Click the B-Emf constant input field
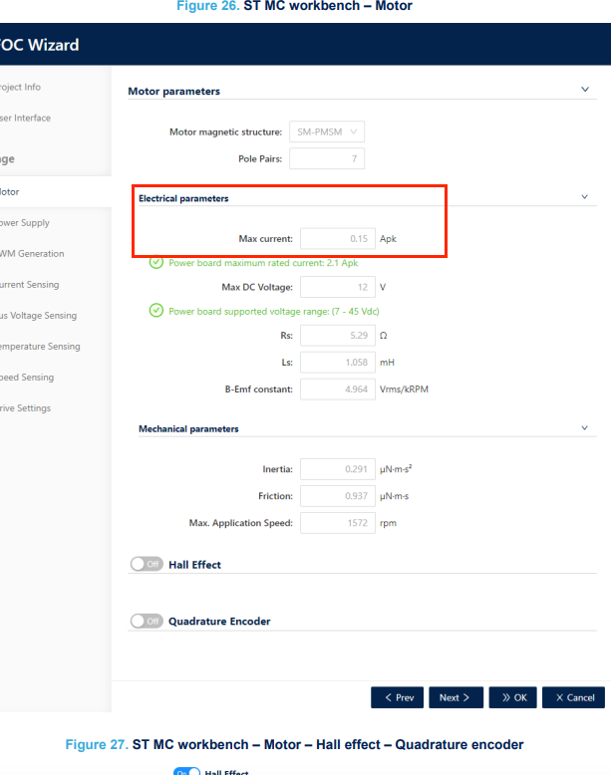Viewport: 612px width, 779px height. click(338, 389)
